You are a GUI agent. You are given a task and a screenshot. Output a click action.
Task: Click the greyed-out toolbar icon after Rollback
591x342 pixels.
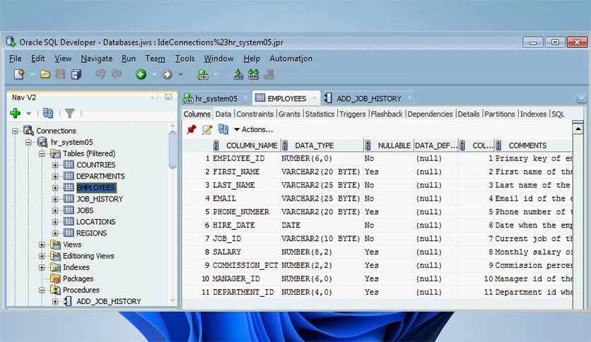tap(269, 74)
